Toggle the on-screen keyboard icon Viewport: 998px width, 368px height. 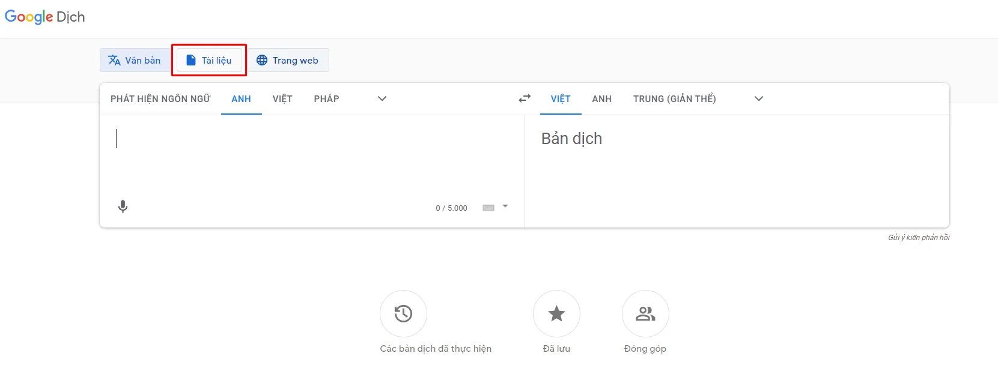(488, 208)
